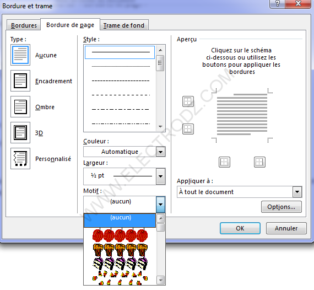Expand the Largeur ½ pt dropdown
314x290 pixels.
[160, 176]
